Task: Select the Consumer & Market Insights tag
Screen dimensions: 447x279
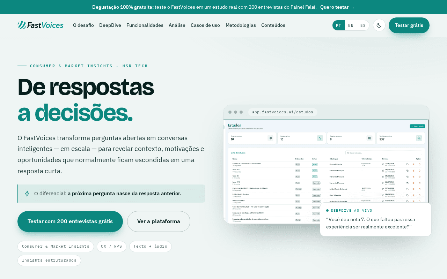Action: point(56,247)
